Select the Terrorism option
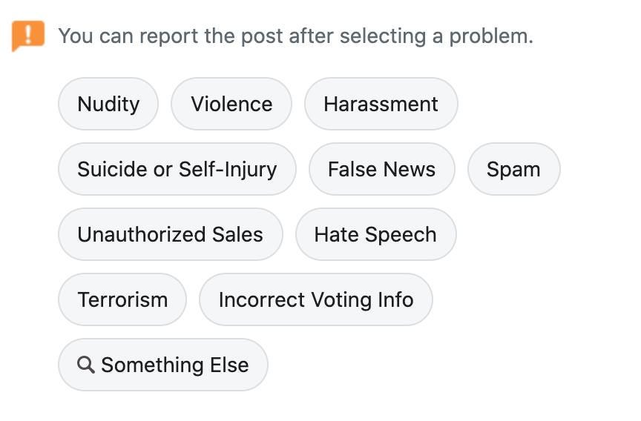 tap(122, 299)
